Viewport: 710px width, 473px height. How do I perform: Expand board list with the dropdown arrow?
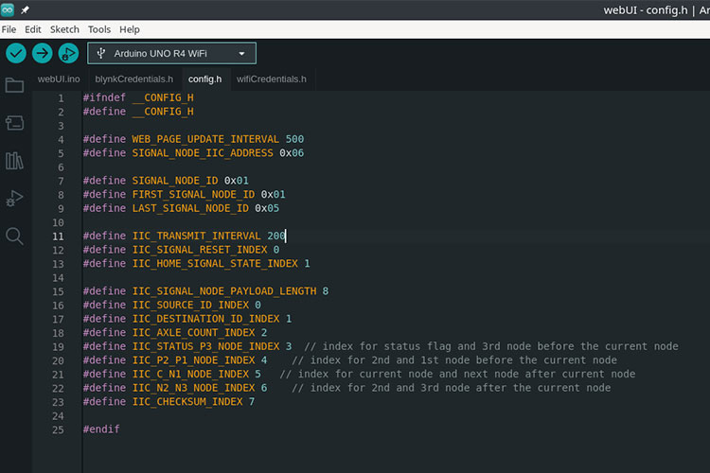(x=241, y=53)
